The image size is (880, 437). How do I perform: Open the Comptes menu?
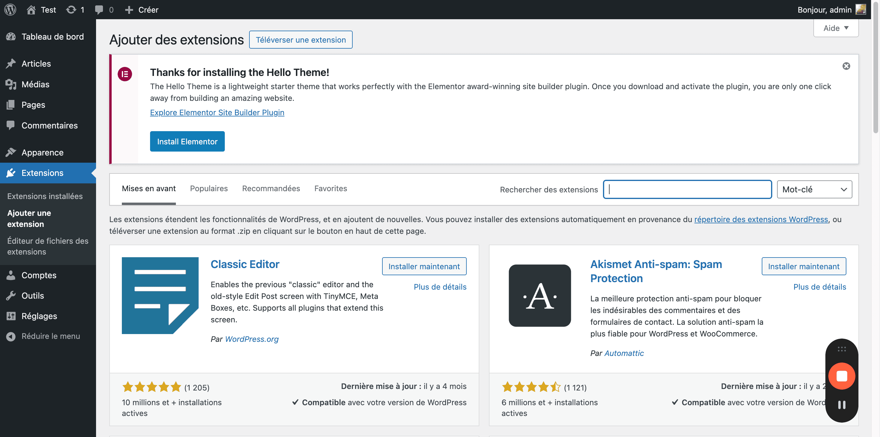48,275
